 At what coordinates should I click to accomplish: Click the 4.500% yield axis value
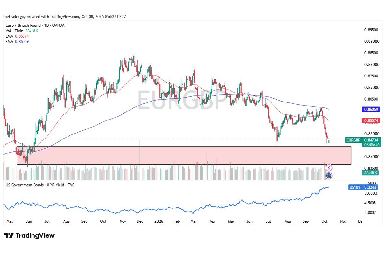pyautogui.click(x=370, y=203)
